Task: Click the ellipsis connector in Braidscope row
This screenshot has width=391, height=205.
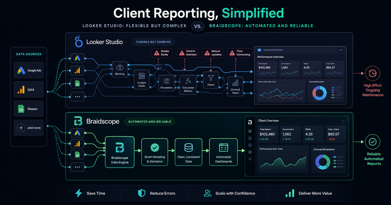Action: coord(78,167)
